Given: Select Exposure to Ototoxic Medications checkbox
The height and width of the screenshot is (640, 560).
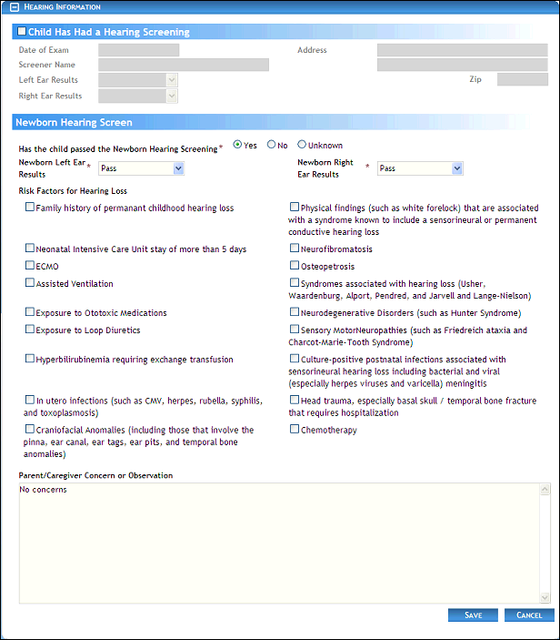Looking at the screenshot, I should pos(30,312).
